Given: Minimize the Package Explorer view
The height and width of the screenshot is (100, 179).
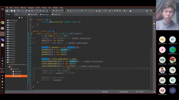Looking at the screenshot, I should click(x=23, y=14).
